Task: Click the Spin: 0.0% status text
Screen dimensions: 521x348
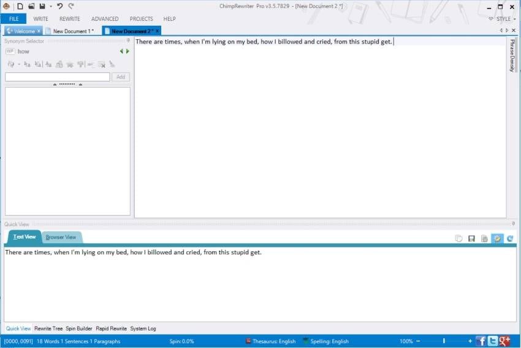Action: coord(181,341)
